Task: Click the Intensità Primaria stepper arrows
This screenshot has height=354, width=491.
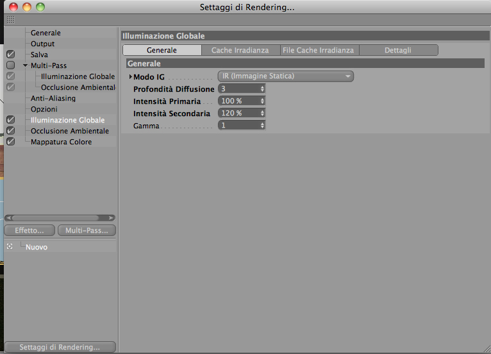Action: coord(262,101)
